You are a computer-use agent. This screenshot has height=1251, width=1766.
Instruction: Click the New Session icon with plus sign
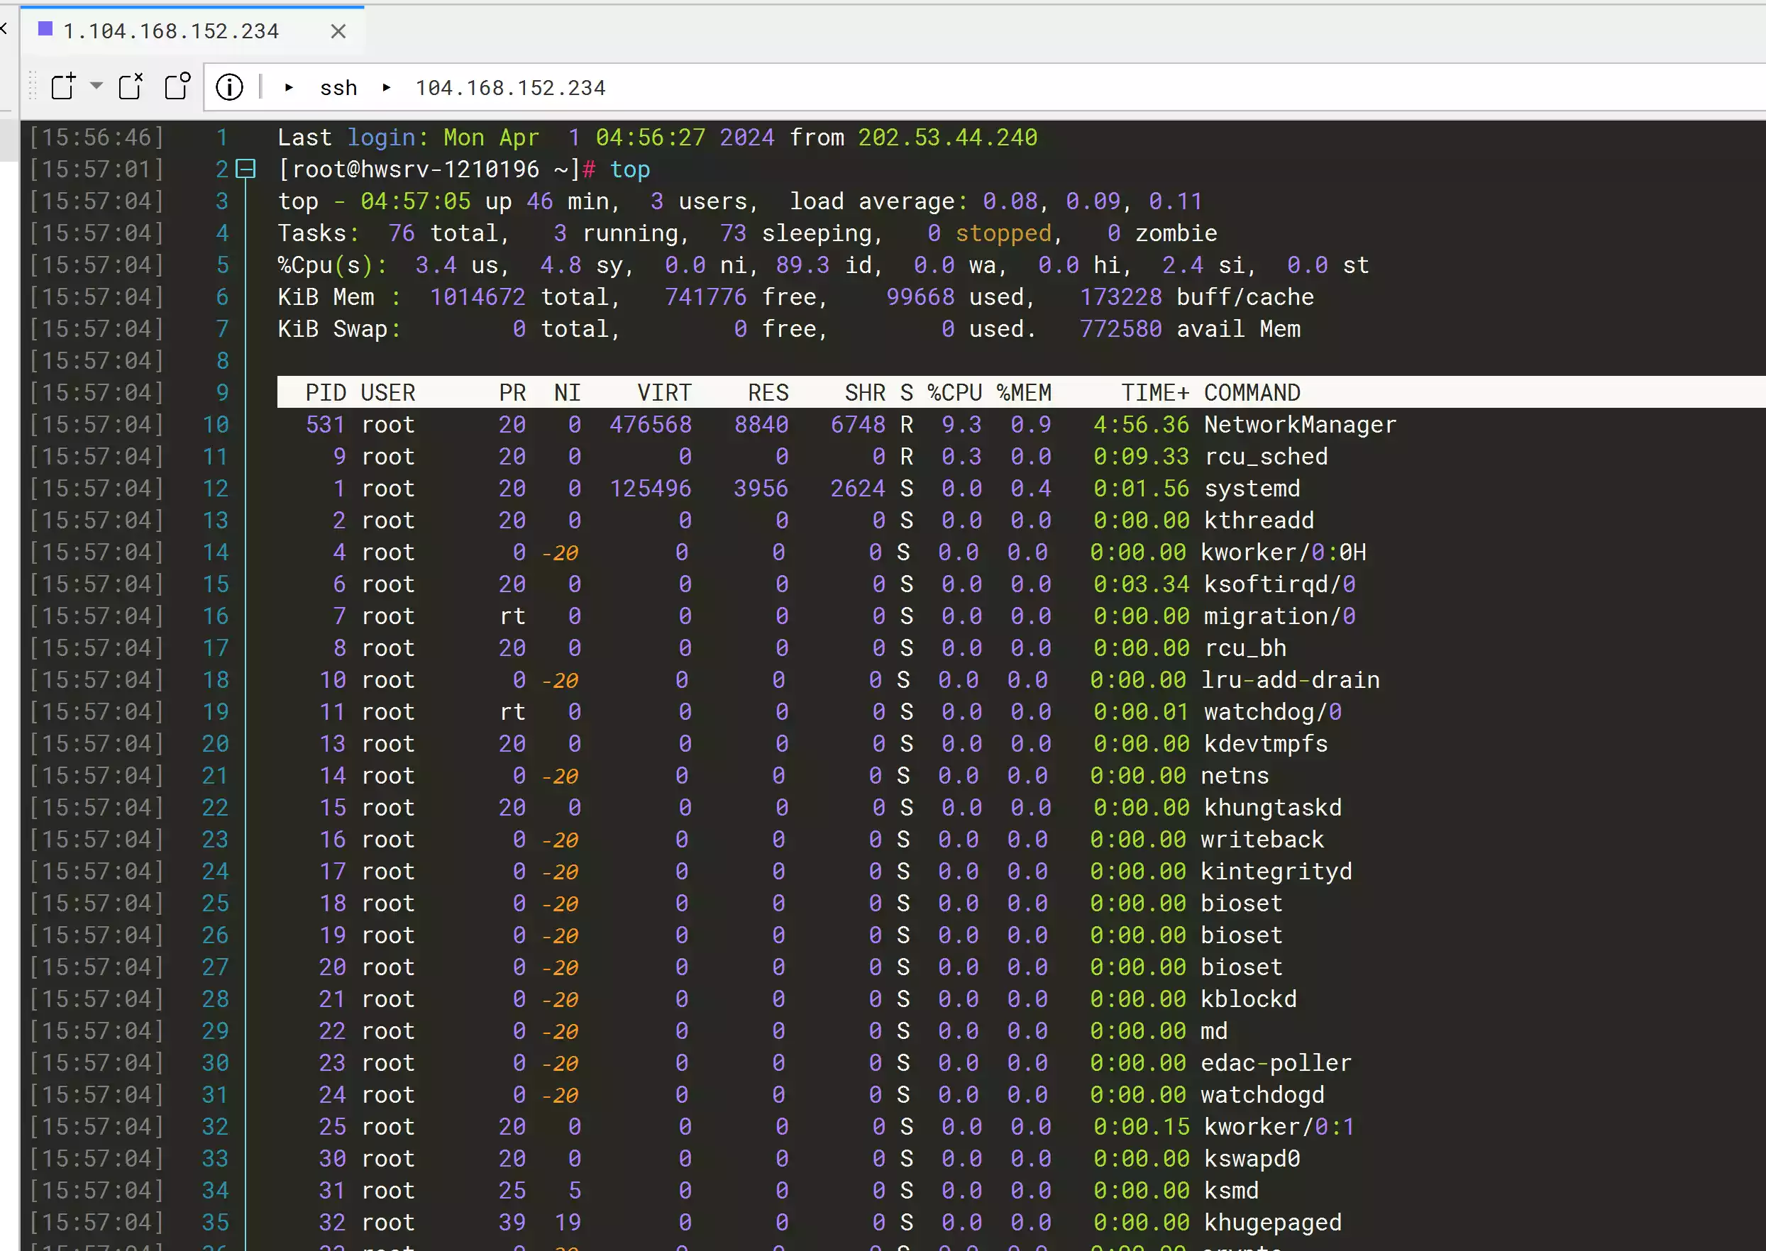point(63,87)
